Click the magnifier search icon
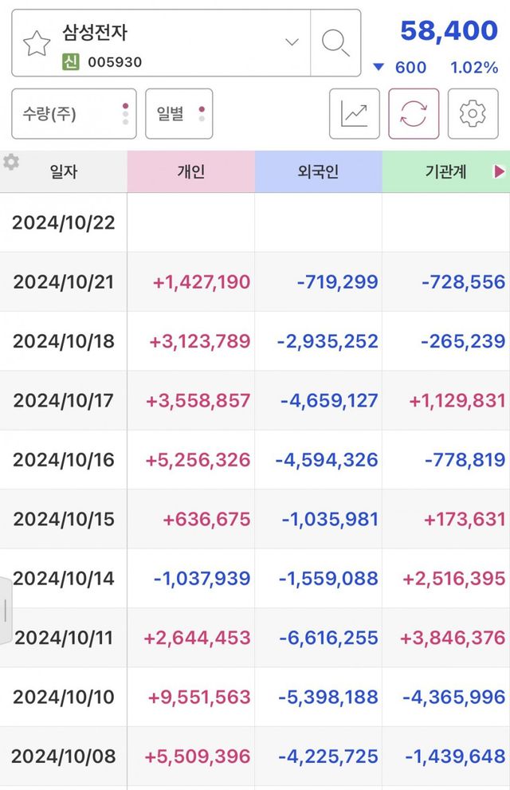Screen dimensions: 510x790 335,43
